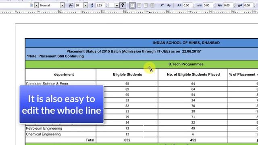Toggle align left text alignment
This screenshot has height=145, width=258.
(132, 5)
